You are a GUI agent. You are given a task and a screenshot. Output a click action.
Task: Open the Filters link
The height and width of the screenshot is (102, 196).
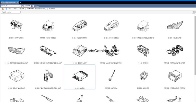(x=37, y=6)
